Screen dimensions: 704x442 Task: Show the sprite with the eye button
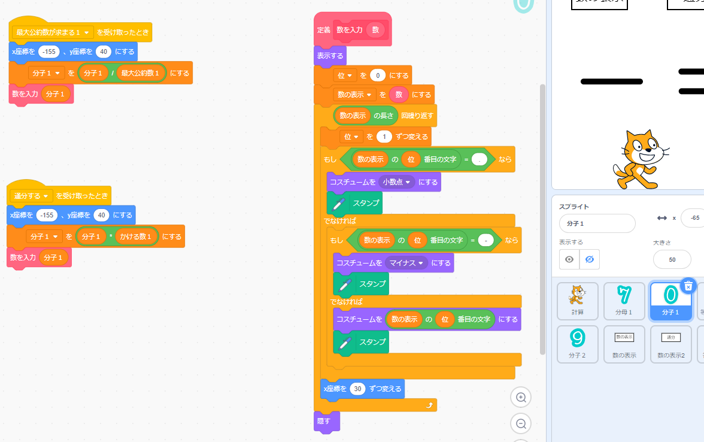[x=569, y=259]
